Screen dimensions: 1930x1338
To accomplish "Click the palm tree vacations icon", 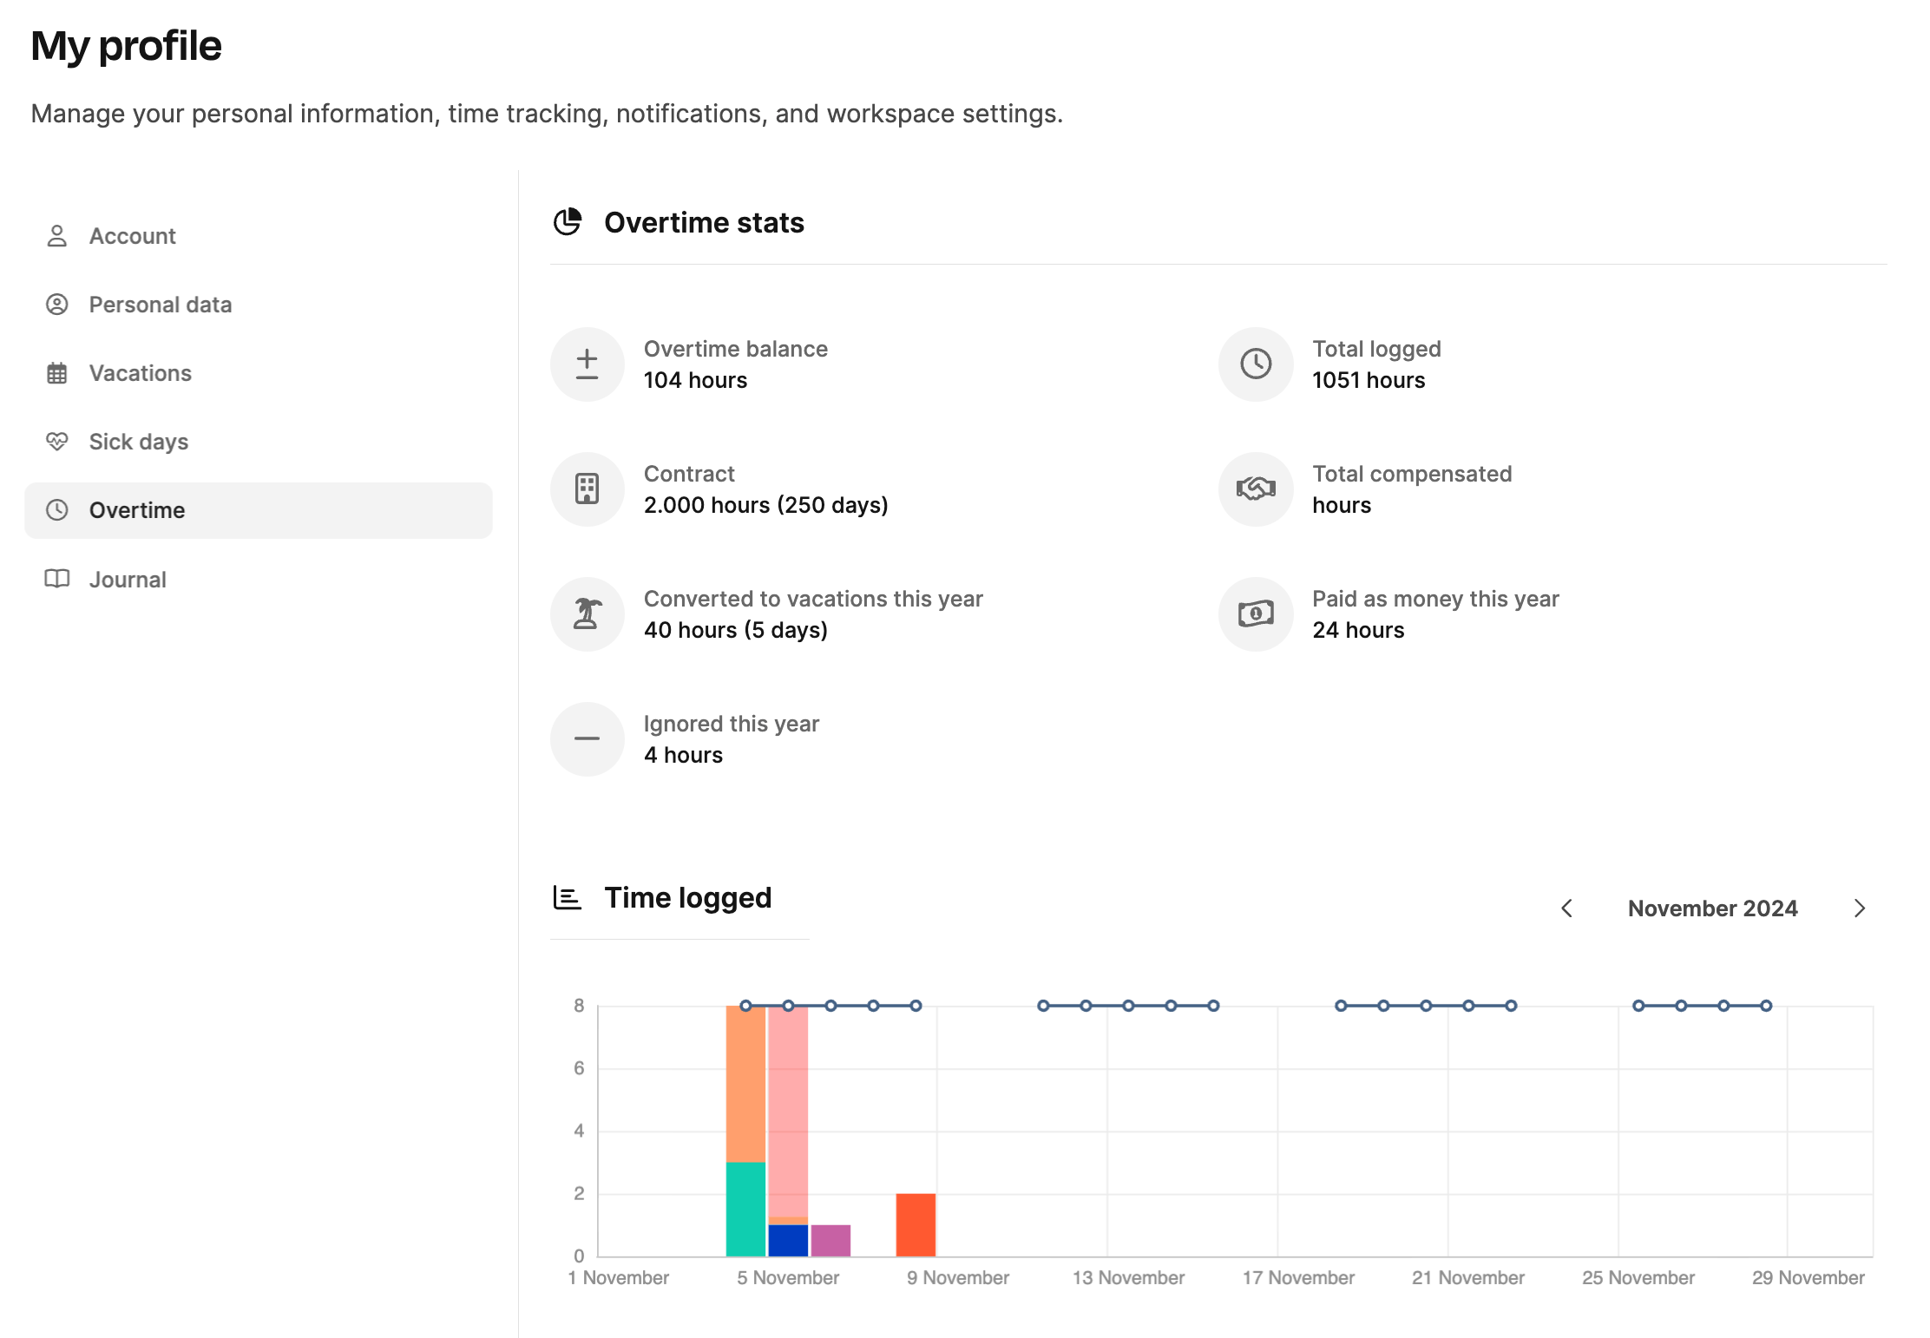I will point(587,614).
